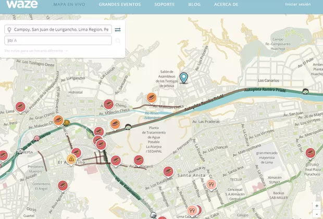Open the Soporte menu

click(x=165, y=4)
